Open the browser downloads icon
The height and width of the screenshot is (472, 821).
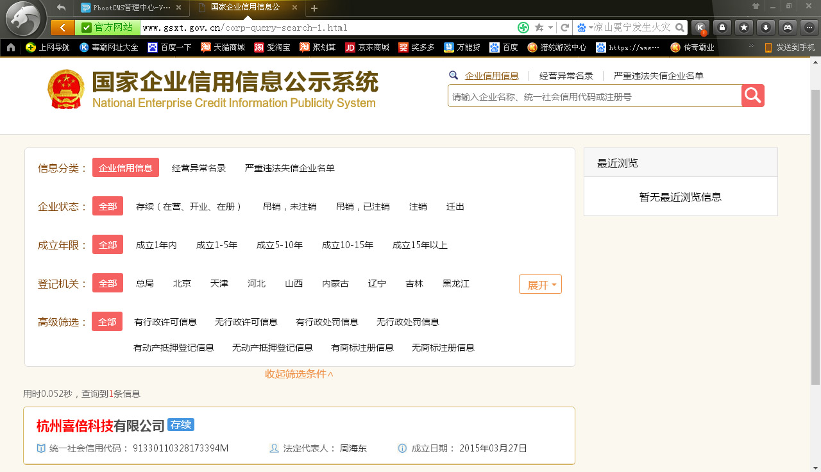click(x=765, y=28)
